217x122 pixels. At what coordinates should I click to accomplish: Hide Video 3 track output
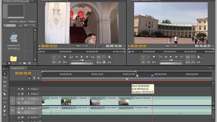pos(19,89)
